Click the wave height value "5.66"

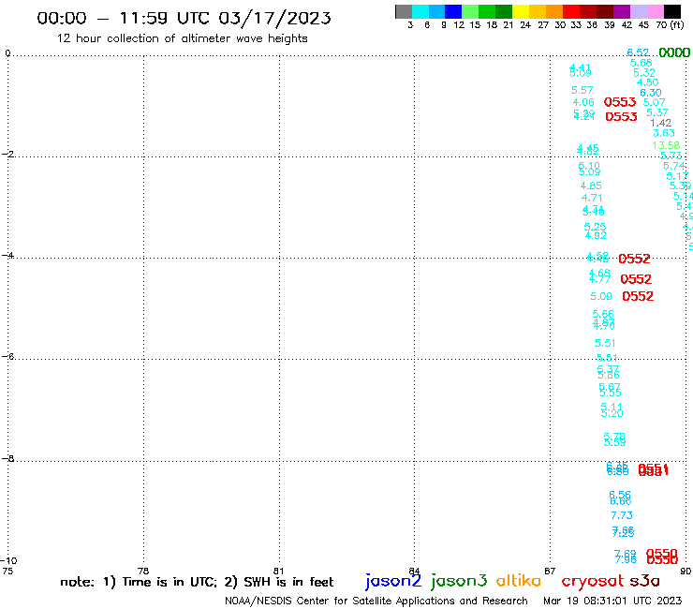point(603,314)
